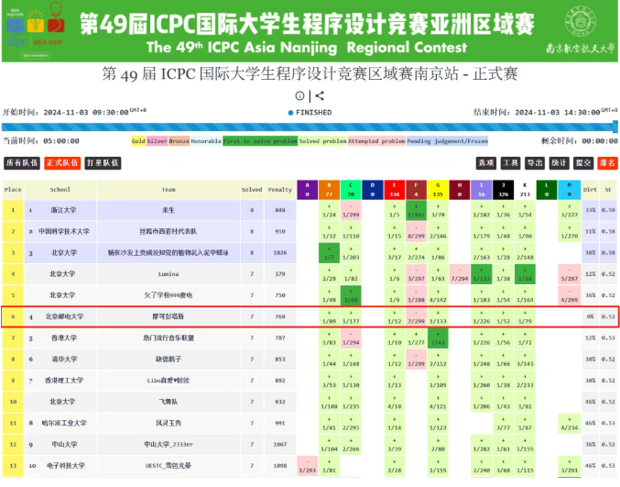Click the School column header
Screen dimensions: 620x487
(60, 190)
